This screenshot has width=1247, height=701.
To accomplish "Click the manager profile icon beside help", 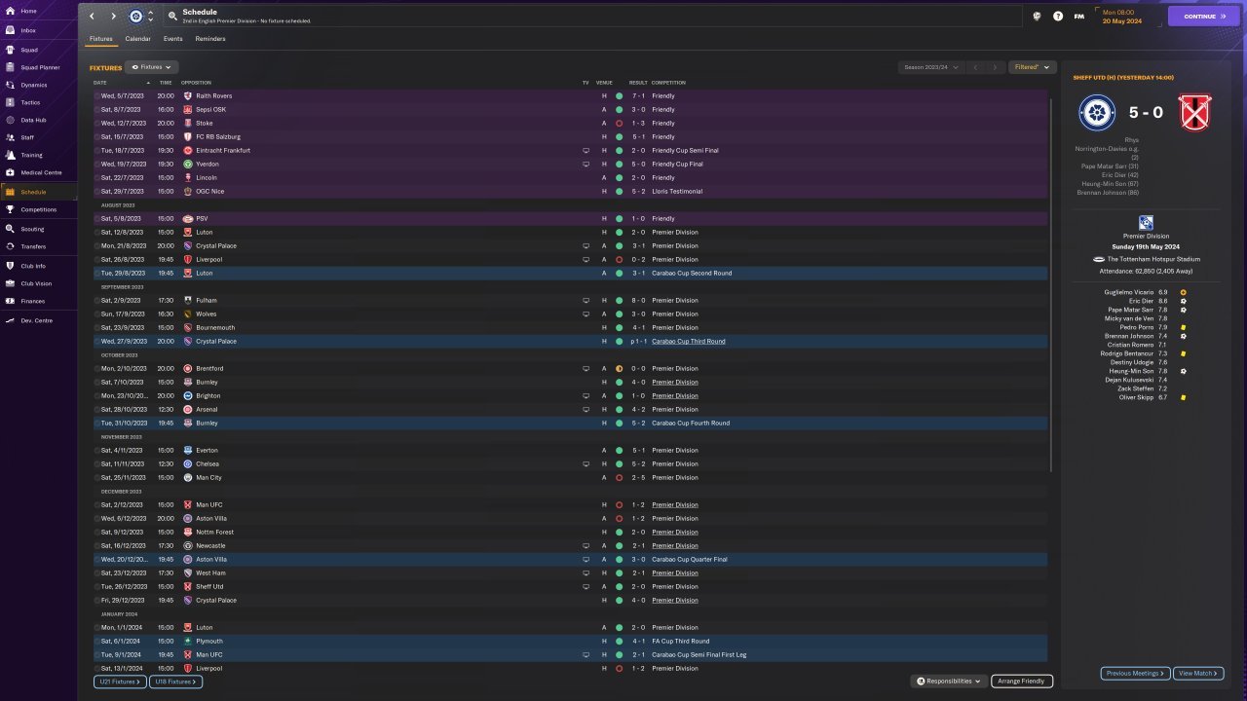I will click(1037, 17).
